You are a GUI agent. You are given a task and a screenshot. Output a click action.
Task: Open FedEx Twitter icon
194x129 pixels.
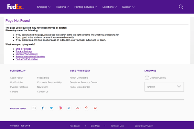(x=51, y=108)
